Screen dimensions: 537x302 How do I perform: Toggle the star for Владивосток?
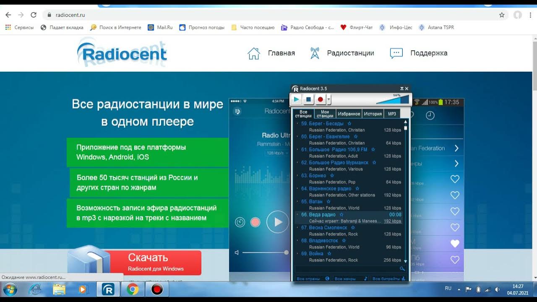click(x=344, y=241)
